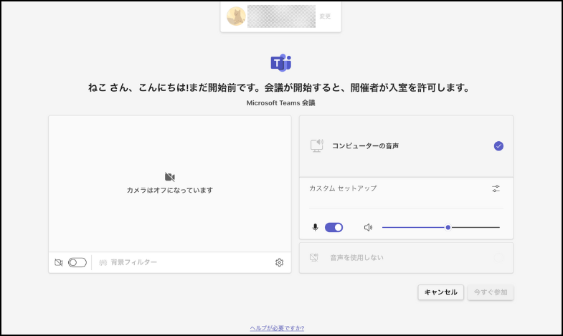Click the キャンセル button
The width and height of the screenshot is (563, 336).
pyautogui.click(x=440, y=292)
